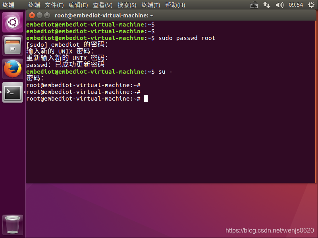Click the terminal title root@embediot-virtual-machine
The width and height of the screenshot is (318, 238).
point(104,15)
